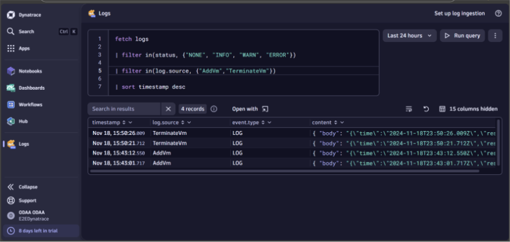
Task: Click the 4 records badge
Action: tap(193, 109)
